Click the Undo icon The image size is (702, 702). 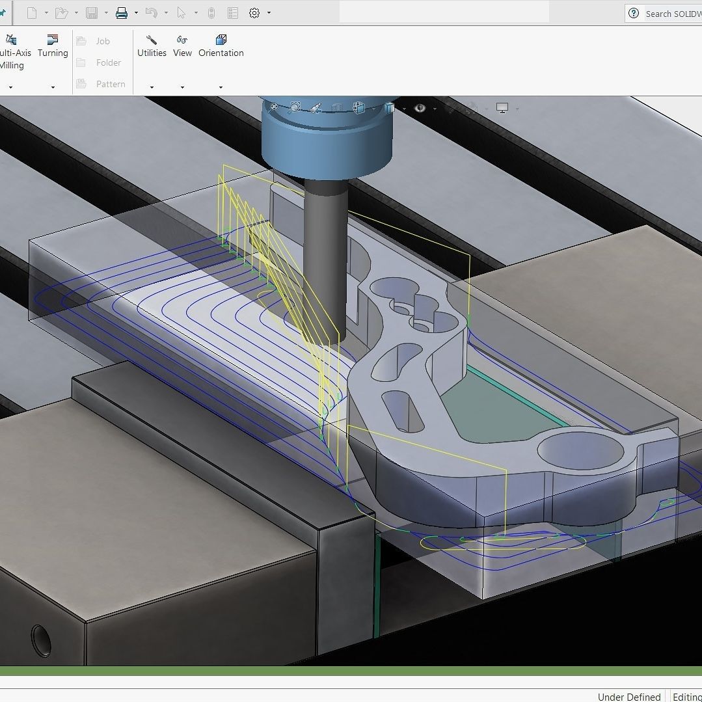click(150, 12)
